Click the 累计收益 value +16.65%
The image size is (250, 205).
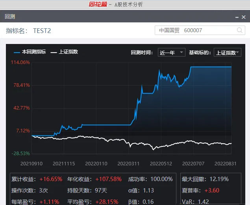tap(51, 179)
